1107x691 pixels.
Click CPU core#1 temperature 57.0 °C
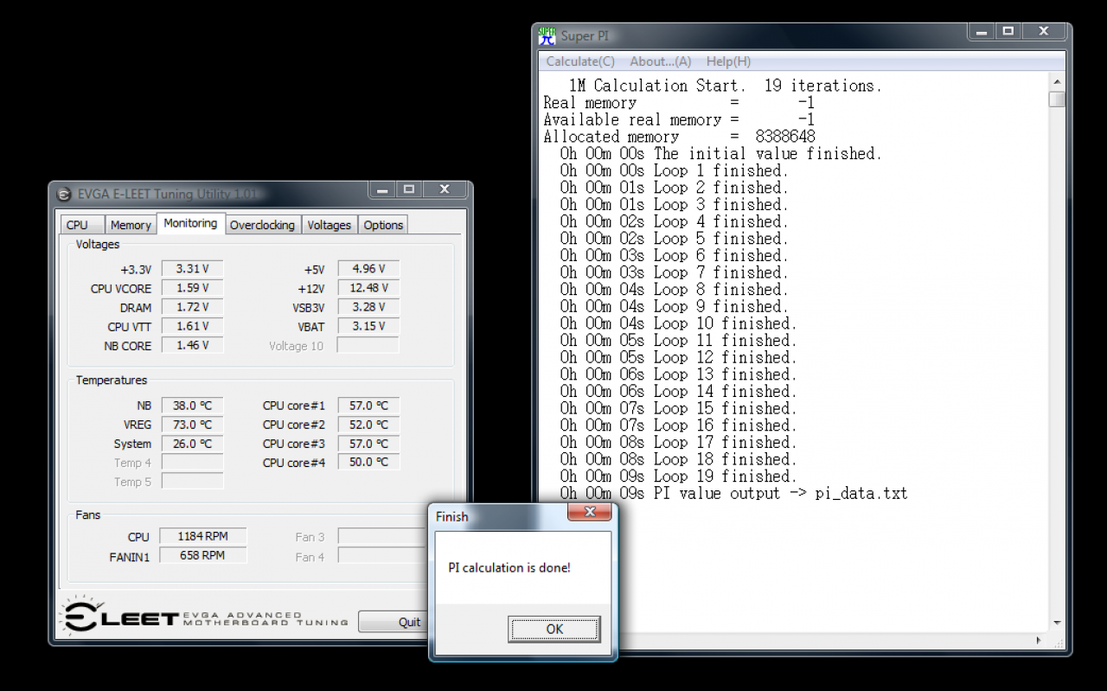click(x=368, y=406)
